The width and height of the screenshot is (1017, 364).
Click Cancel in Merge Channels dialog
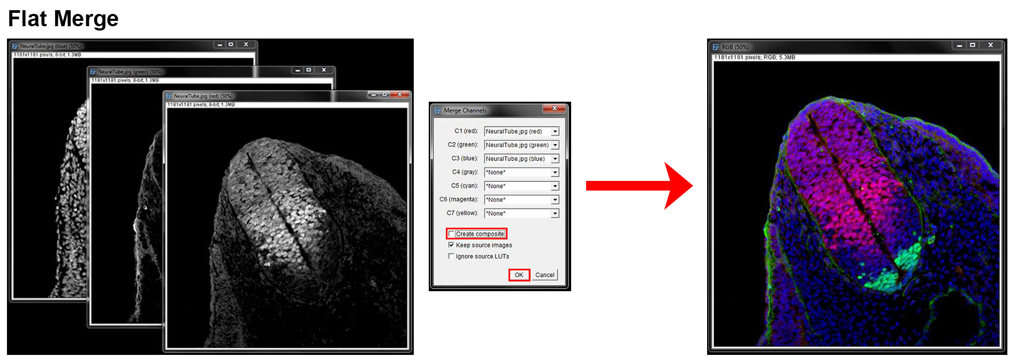[544, 275]
